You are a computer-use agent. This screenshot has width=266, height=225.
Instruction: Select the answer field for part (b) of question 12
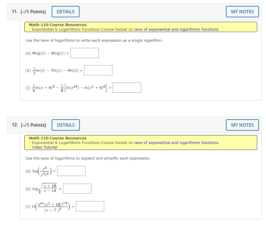tap(77, 188)
